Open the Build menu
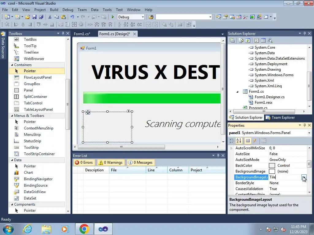Image resolution: width=314 pixels, height=235 pixels. point(54,9)
